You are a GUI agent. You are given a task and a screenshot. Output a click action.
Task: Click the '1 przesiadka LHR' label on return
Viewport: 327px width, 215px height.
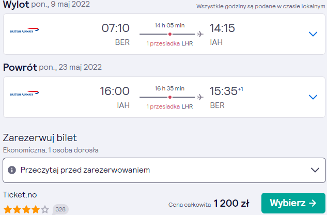[x=169, y=106]
